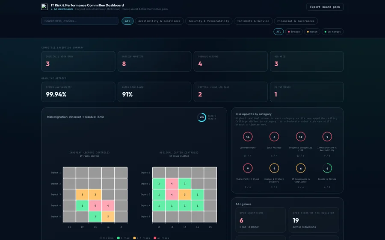Select inherent matrix cell Impact 4 L4
This screenshot has width=385, height=240.
coord(108,206)
